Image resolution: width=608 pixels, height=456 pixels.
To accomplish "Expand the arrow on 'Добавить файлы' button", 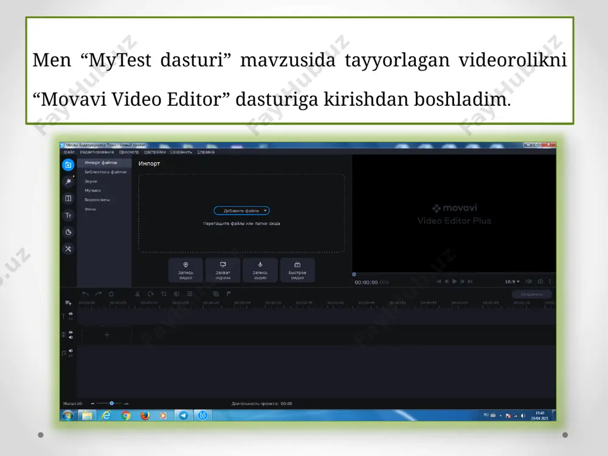I will coord(265,210).
